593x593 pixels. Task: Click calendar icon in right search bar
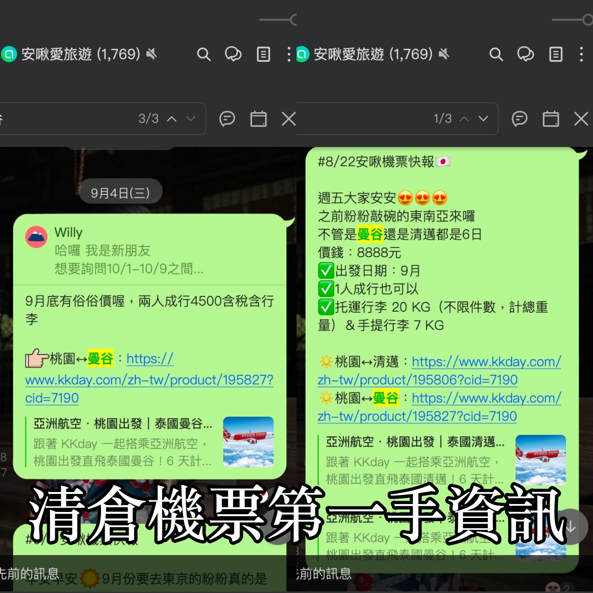551,119
